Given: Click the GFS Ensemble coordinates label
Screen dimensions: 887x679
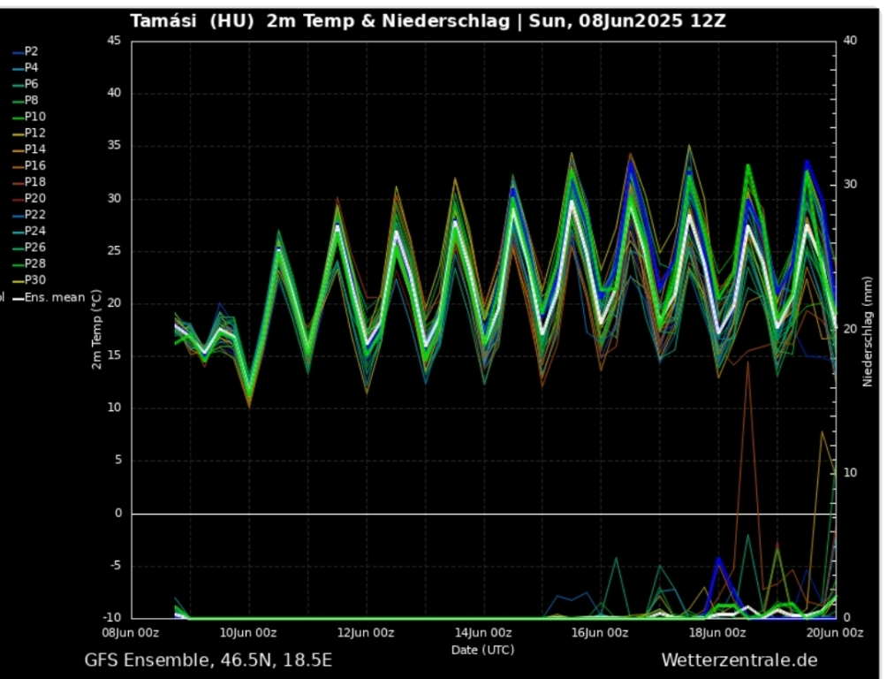Looking at the screenshot, I should click(x=208, y=660).
